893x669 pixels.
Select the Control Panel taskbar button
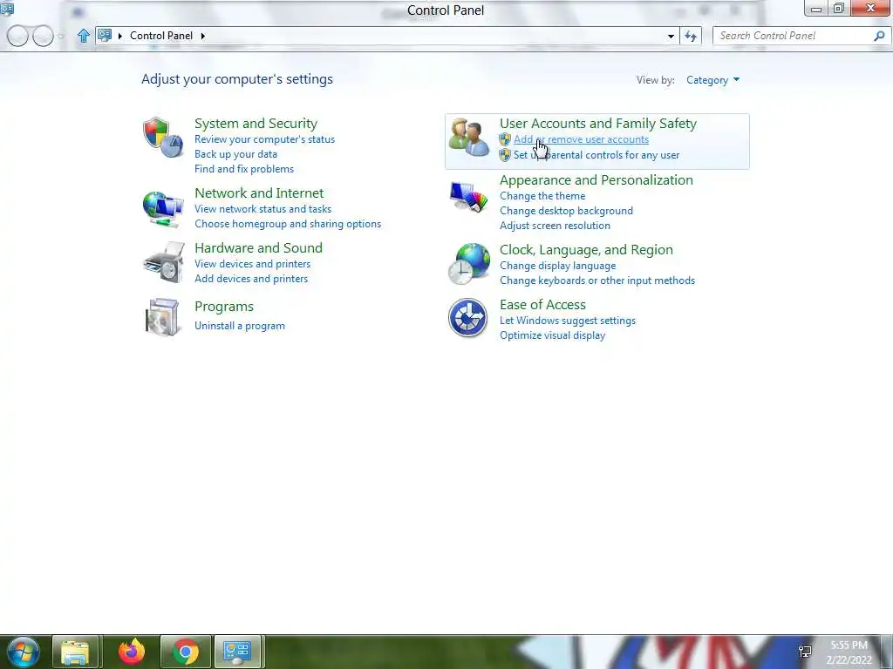[238, 652]
